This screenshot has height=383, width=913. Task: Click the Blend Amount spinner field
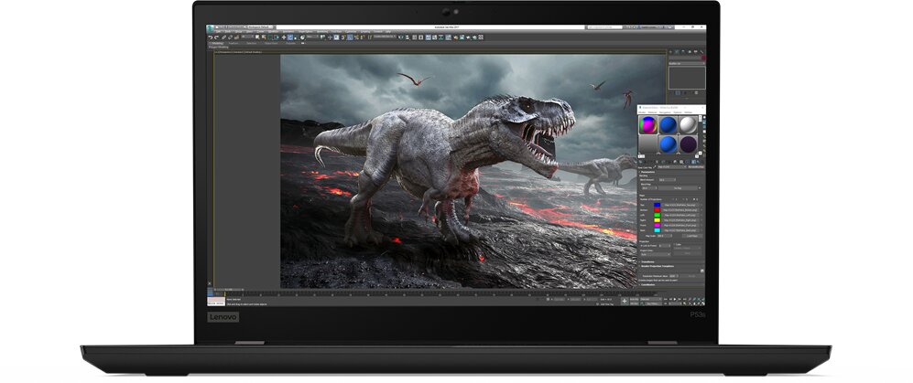(668, 179)
